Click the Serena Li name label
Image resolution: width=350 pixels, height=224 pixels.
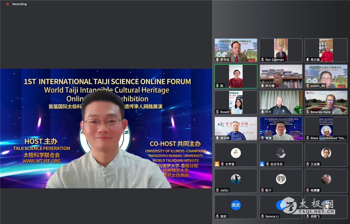click(272, 216)
